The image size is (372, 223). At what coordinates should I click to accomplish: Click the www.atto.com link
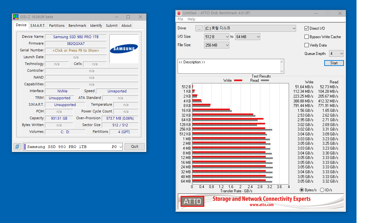(262, 205)
